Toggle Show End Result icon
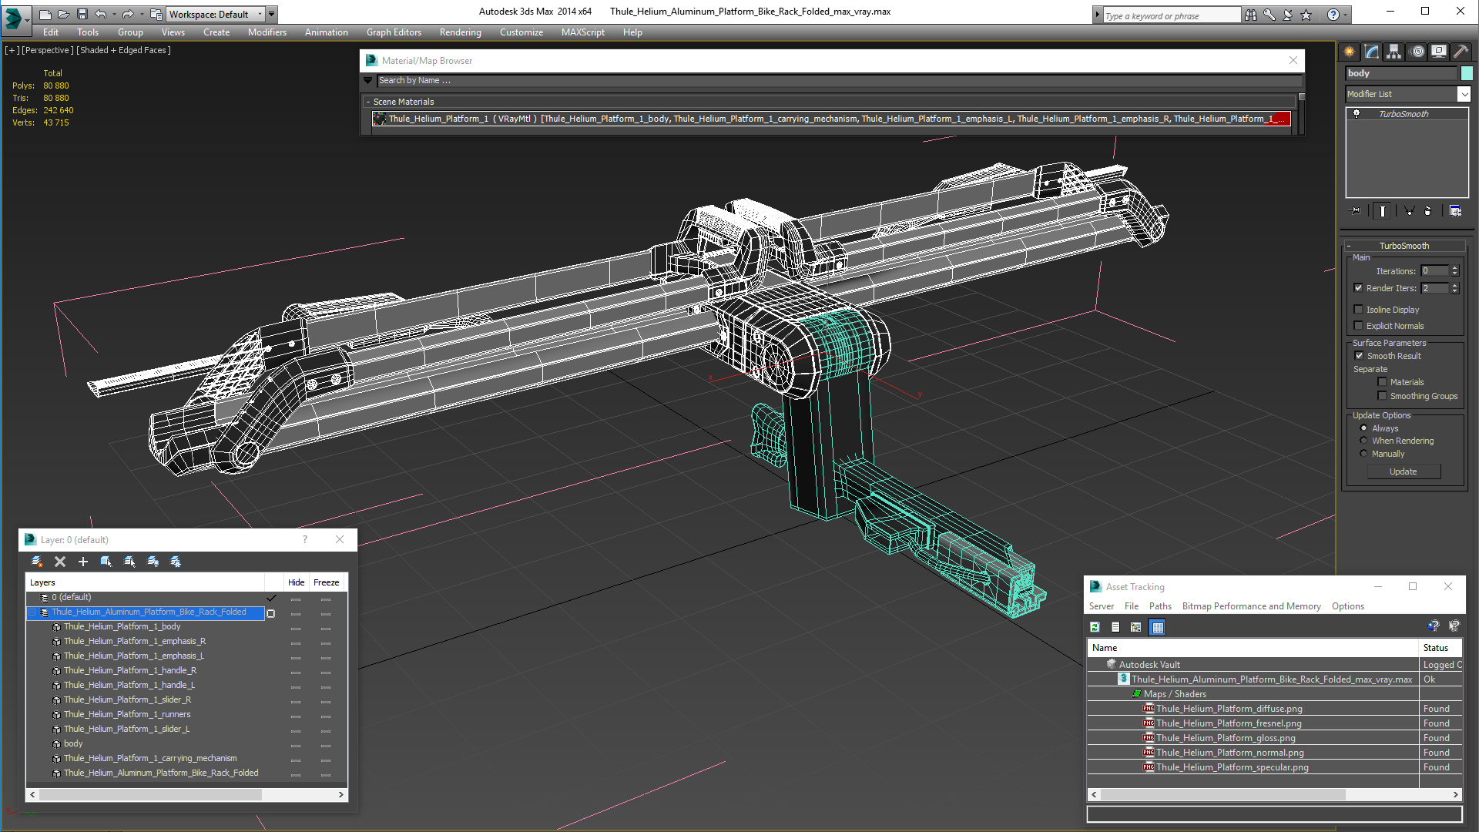 (x=1383, y=210)
